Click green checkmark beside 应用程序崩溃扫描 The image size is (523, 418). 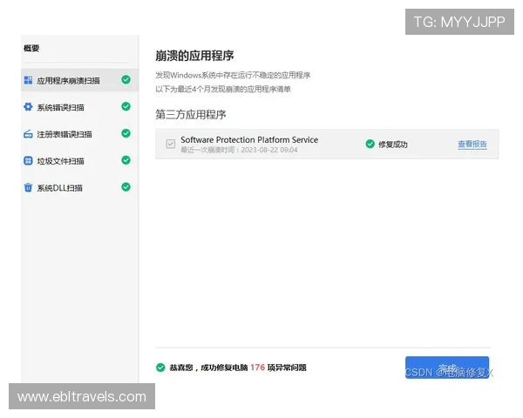126,79
